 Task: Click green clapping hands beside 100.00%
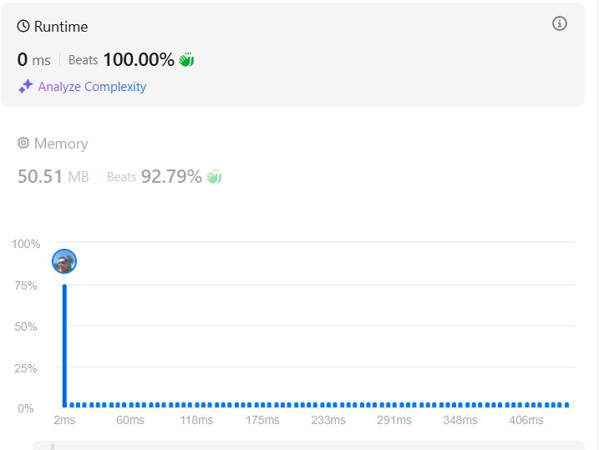tap(186, 59)
